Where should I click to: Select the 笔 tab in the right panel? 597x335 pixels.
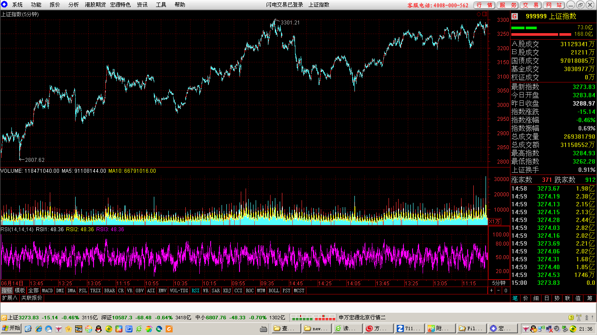pyautogui.click(x=515, y=298)
